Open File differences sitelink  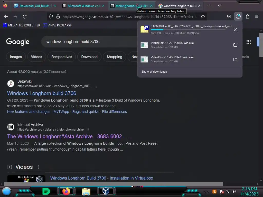[114, 112]
